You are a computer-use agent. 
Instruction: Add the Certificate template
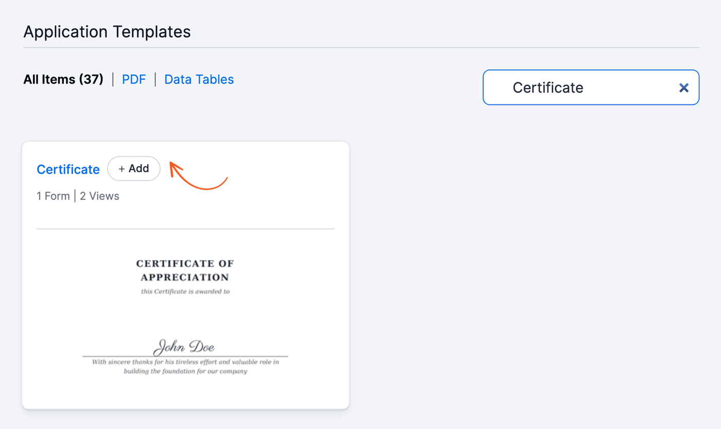pos(134,168)
